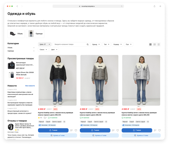Open the Цена sort dropdown

coord(45,44)
